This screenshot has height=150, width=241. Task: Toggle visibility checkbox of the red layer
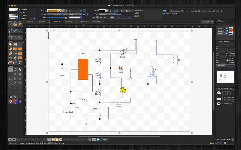[227, 31]
